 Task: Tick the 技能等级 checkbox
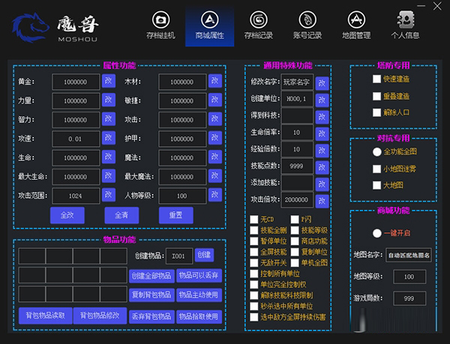pyautogui.click(x=295, y=231)
